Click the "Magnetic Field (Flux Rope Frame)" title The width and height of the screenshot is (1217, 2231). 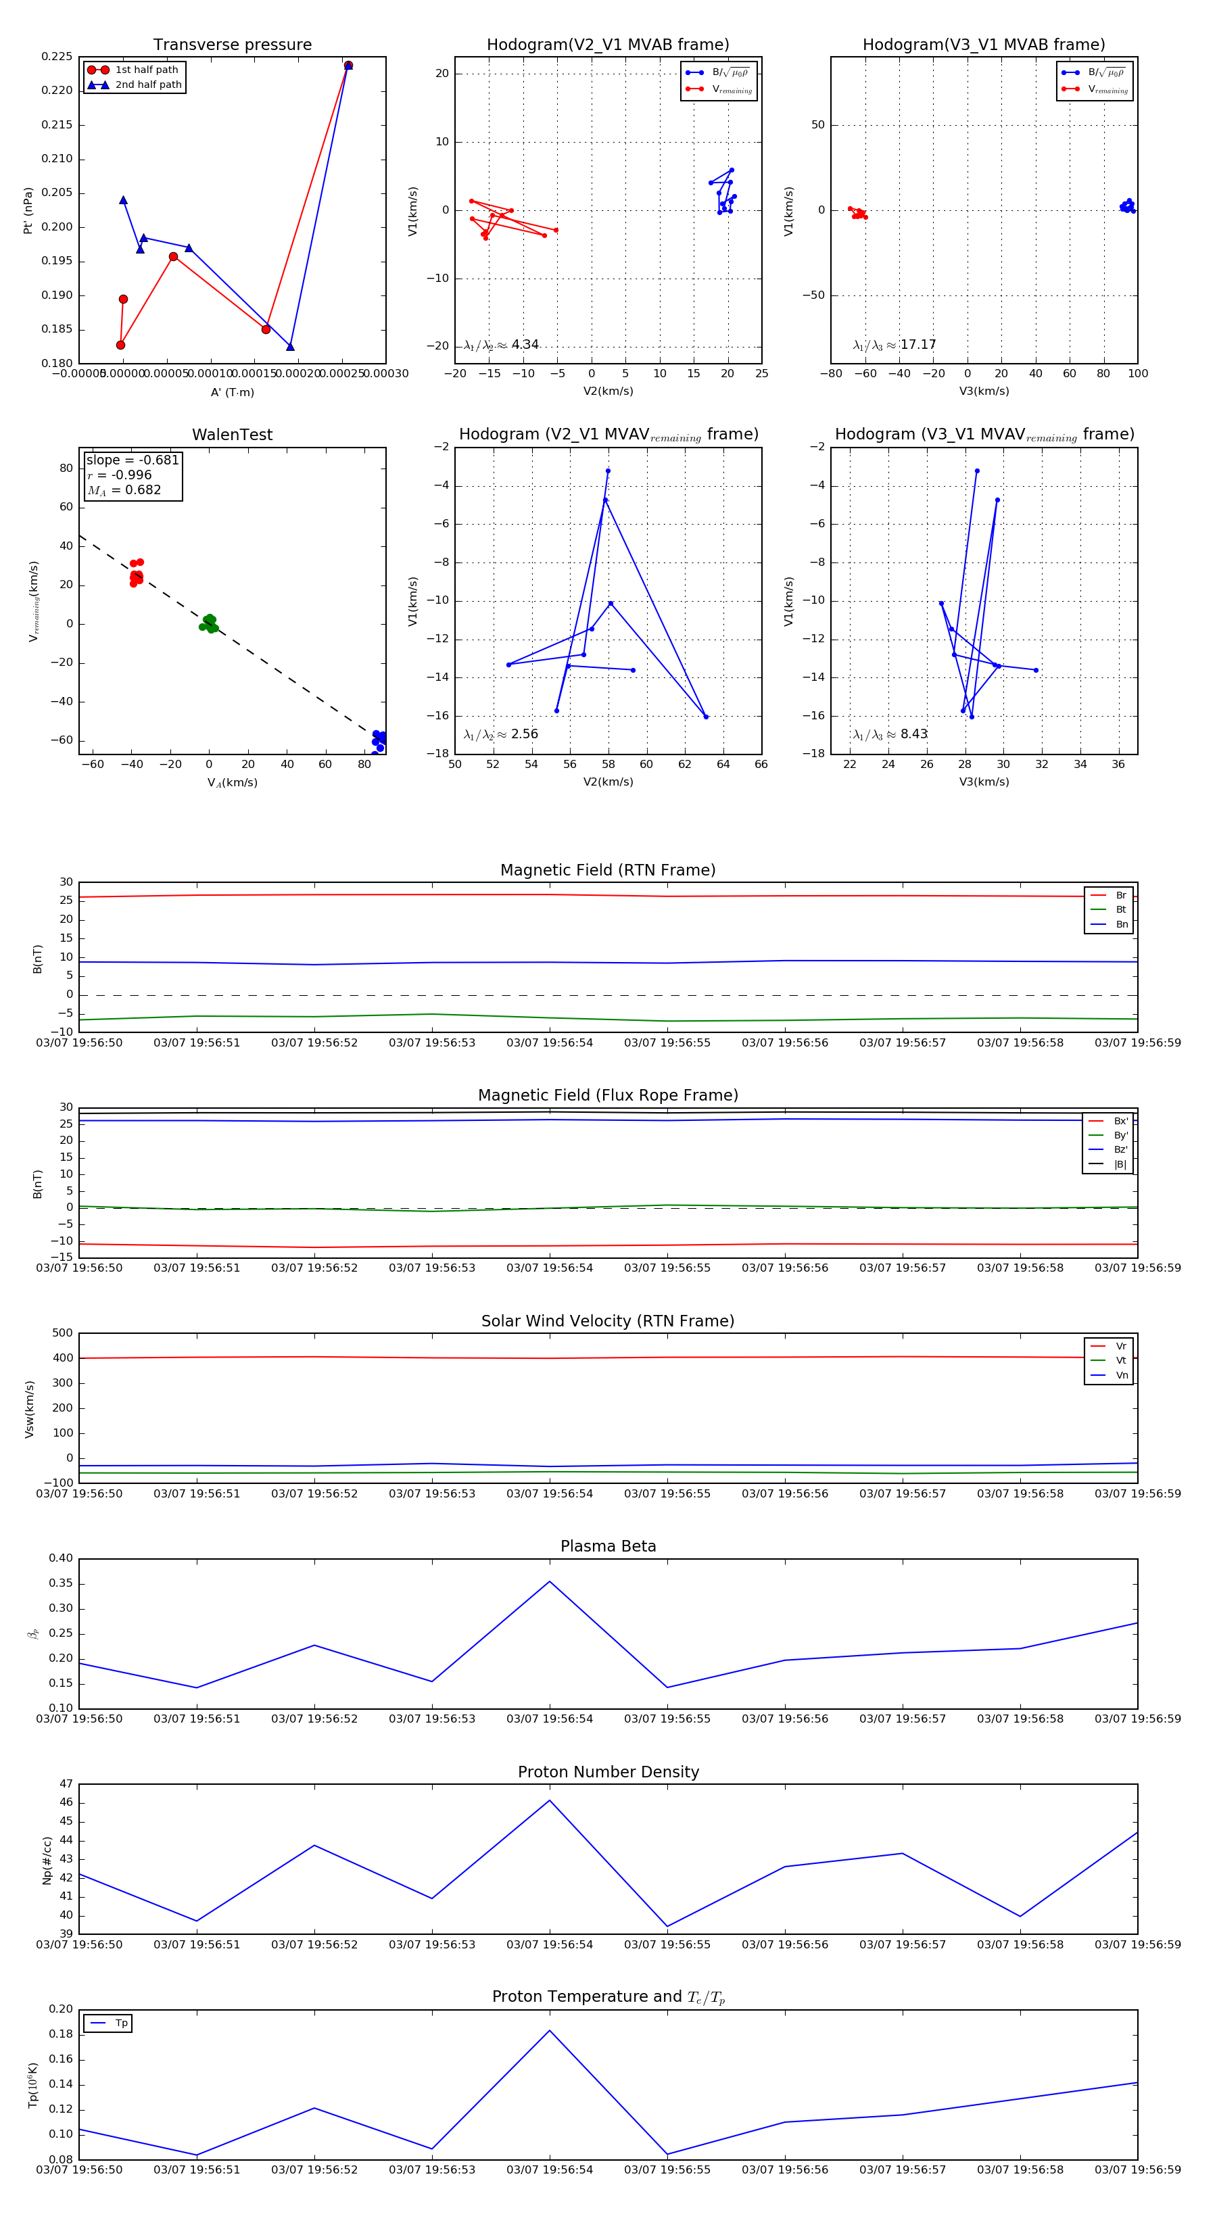click(608, 1096)
